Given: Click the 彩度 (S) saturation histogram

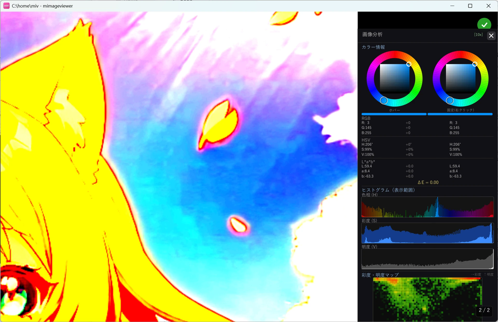Looking at the screenshot, I should pyautogui.click(x=427, y=233).
